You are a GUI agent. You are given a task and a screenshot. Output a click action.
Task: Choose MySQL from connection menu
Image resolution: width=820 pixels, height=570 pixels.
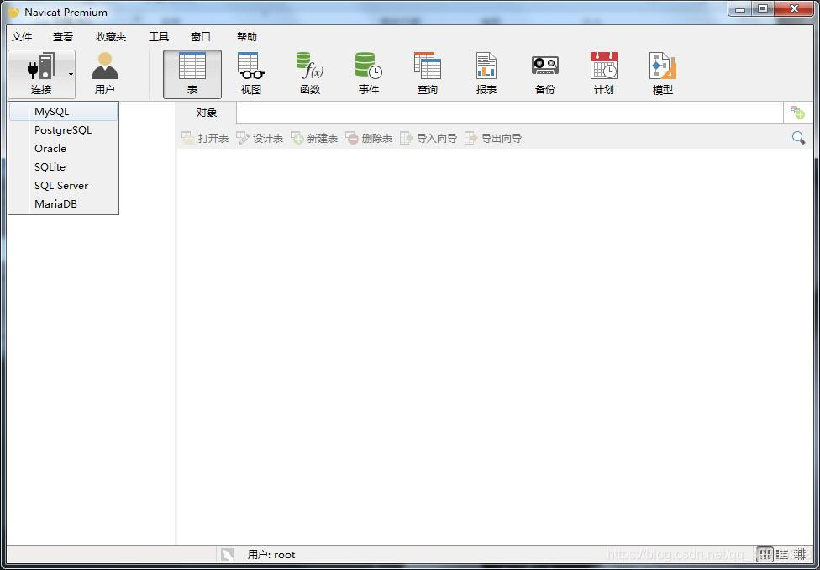tap(63, 112)
